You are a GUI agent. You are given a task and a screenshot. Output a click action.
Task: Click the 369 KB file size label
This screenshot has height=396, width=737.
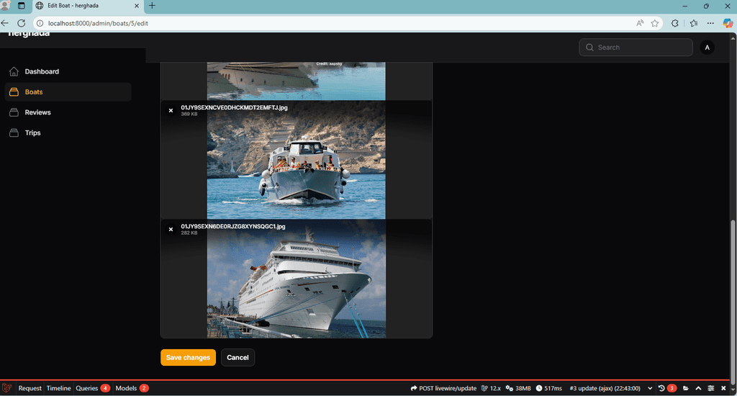click(189, 114)
